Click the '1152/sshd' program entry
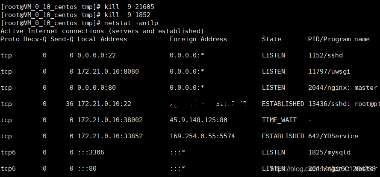This screenshot has height=177, width=380. (325, 55)
